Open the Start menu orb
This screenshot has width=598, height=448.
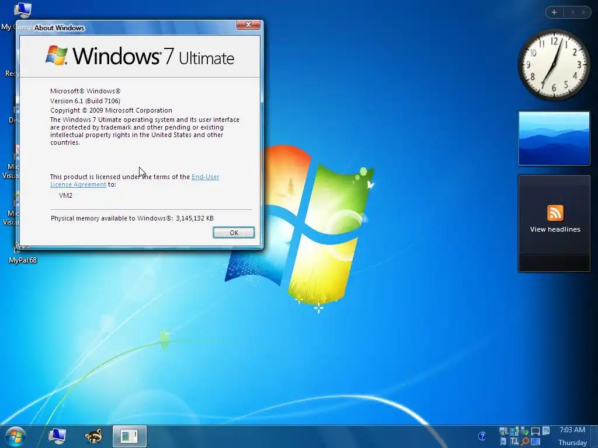click(16, 436)
